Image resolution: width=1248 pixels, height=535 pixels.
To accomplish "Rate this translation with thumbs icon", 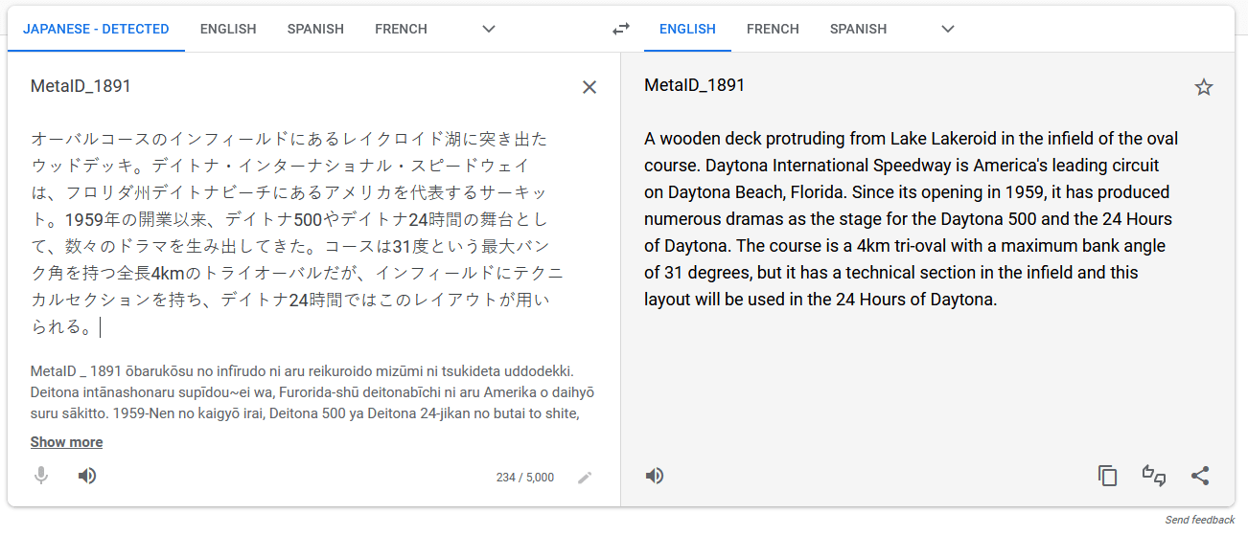I will click(1154, 476).
